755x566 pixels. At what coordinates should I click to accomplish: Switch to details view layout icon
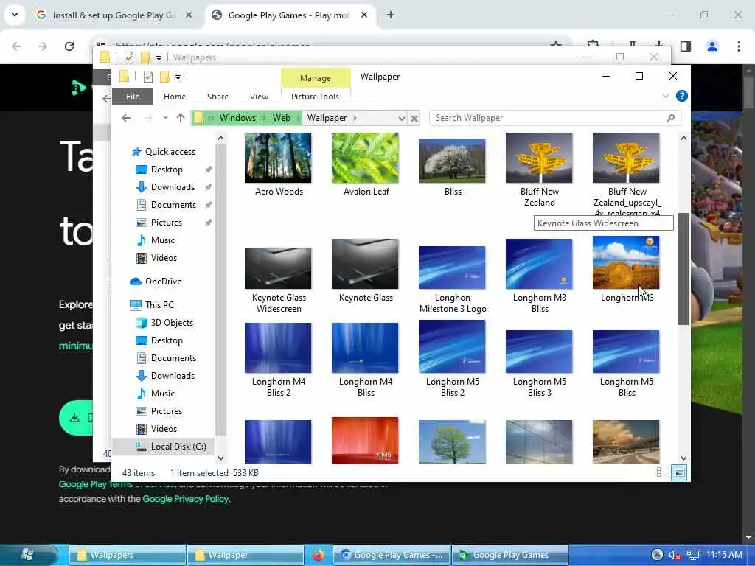coord(663,472)
